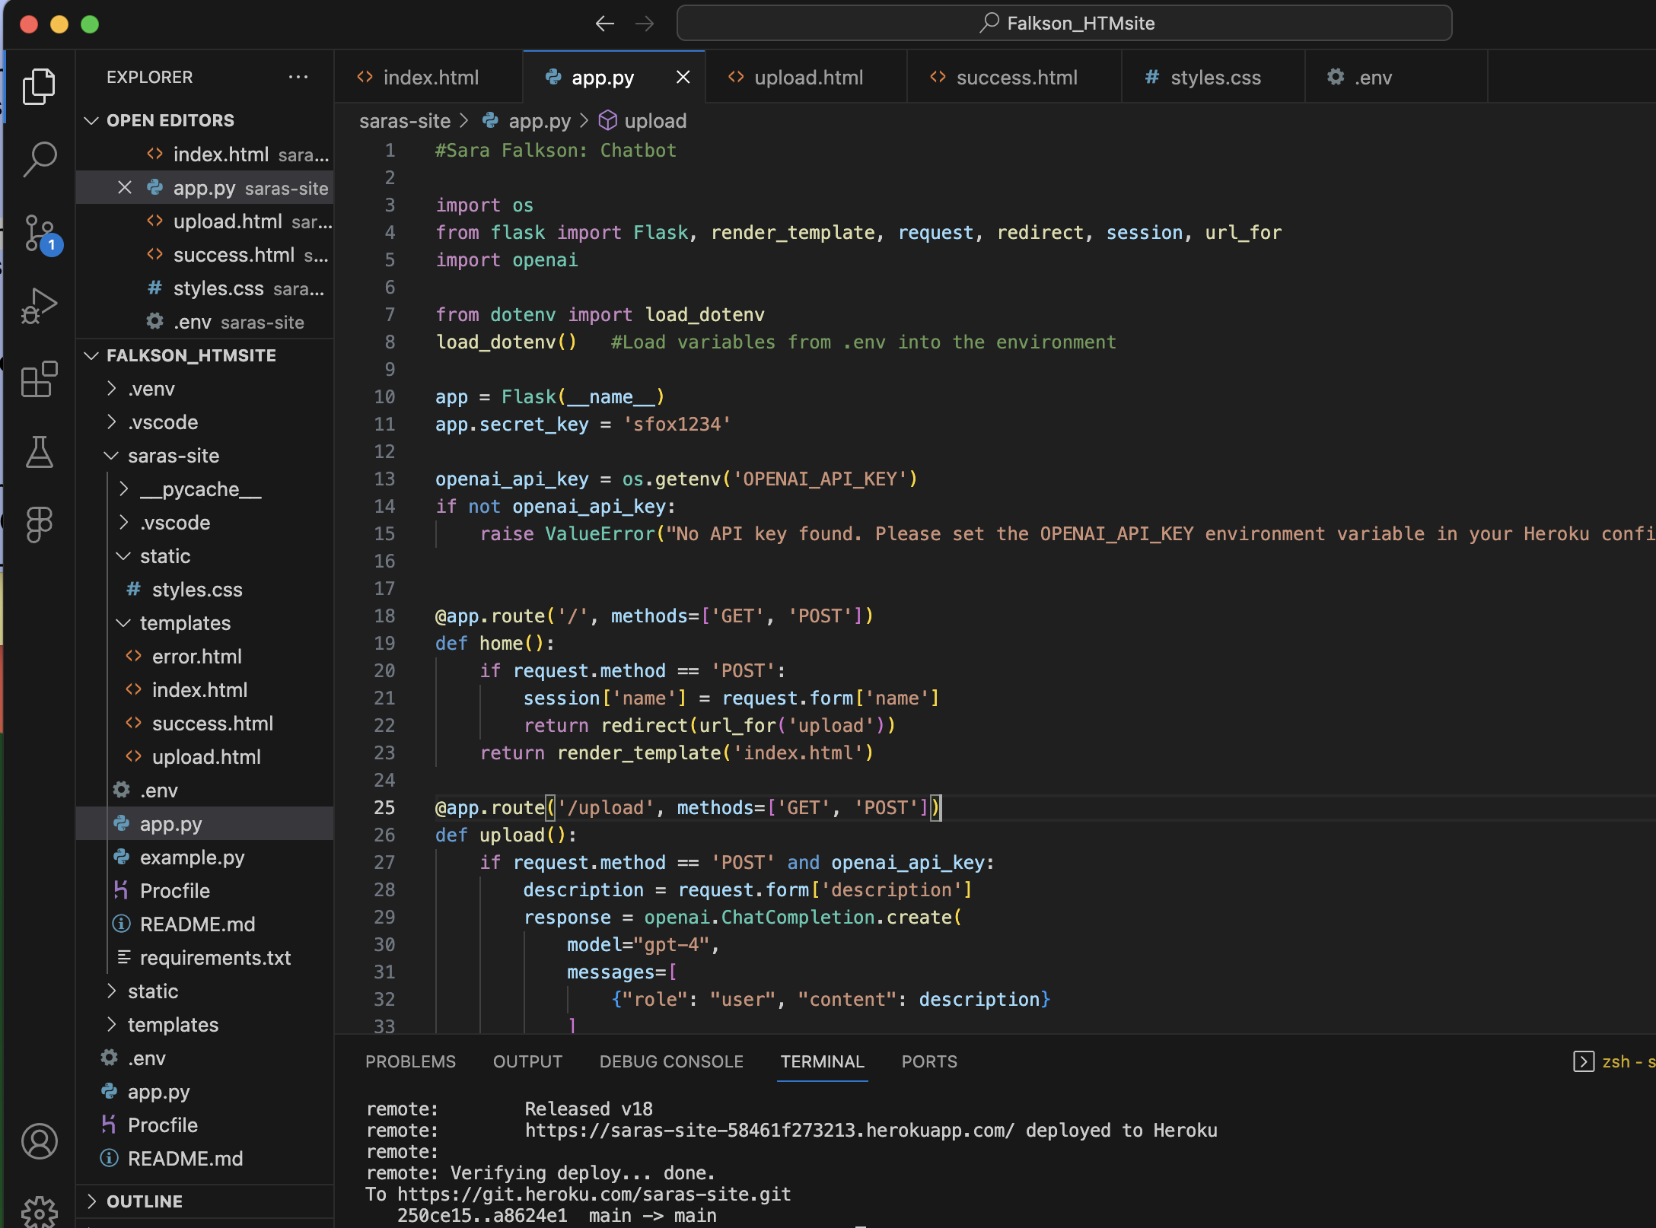Click the Falkson_HTMsite command center search box
Viewport: 1656px width, 1228px height.
(1064, 24)
